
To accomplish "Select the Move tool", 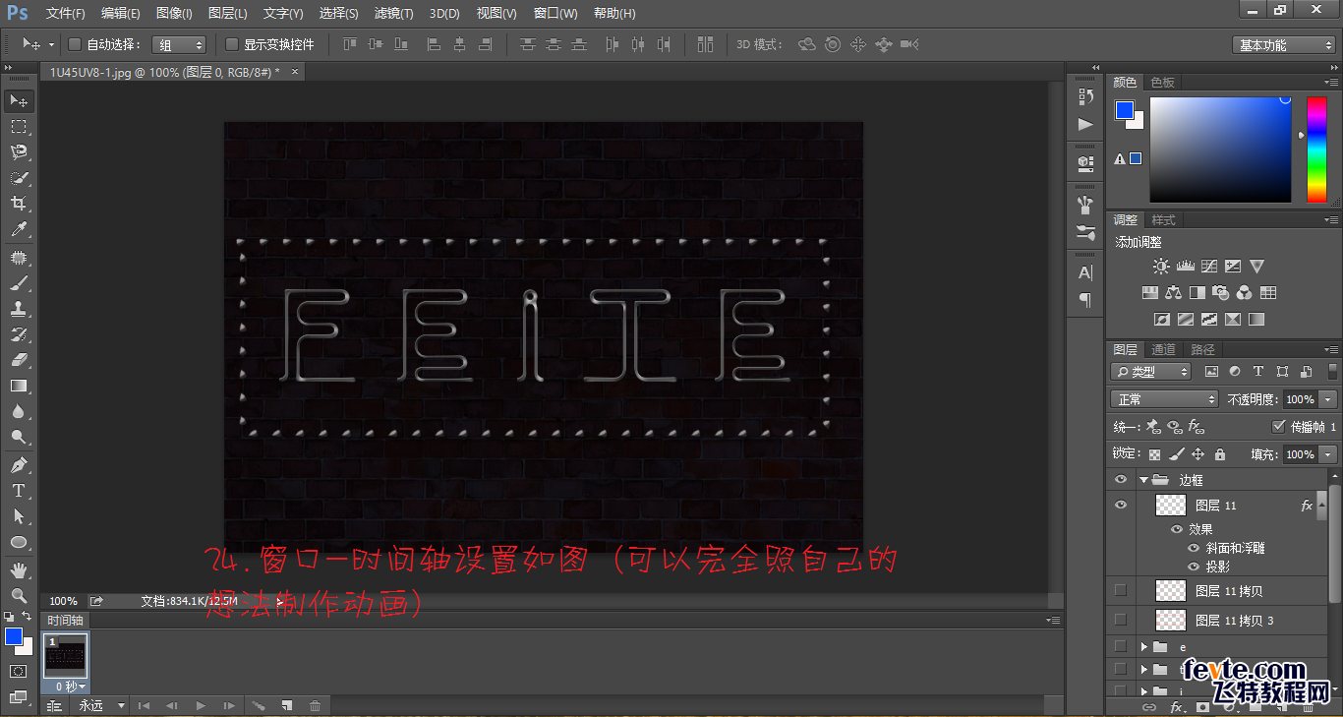I will coord(19,100).
